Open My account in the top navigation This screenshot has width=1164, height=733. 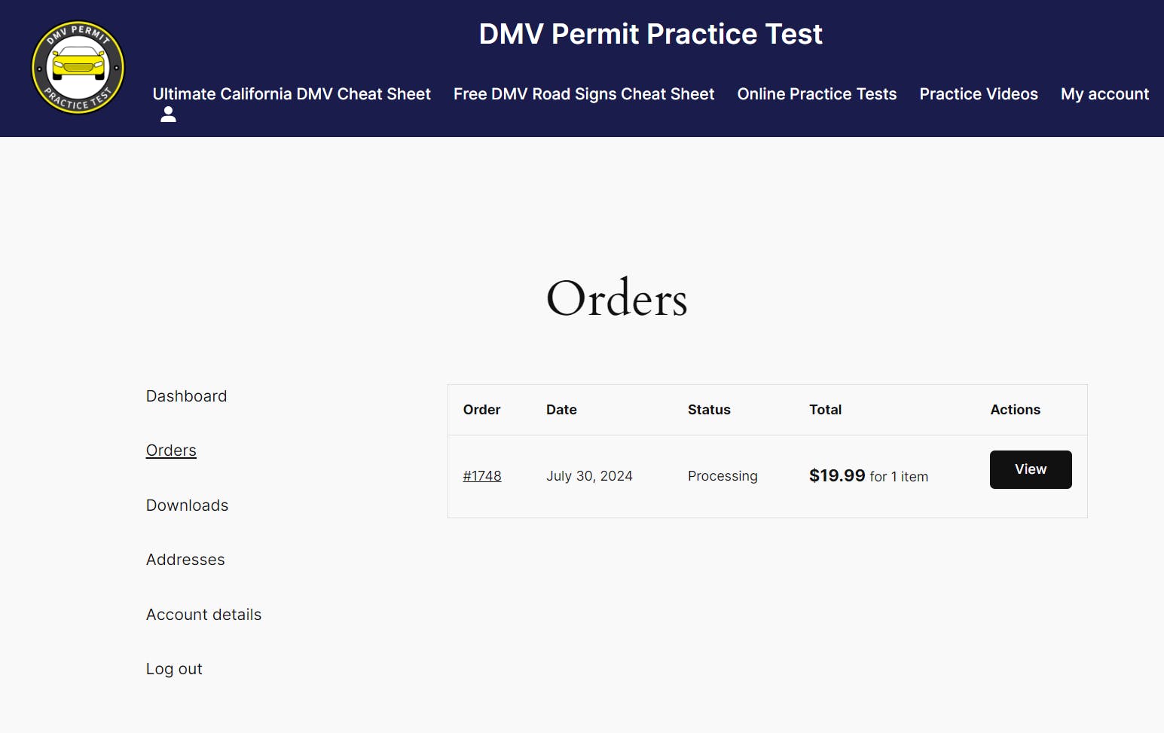click(1104, 94)
